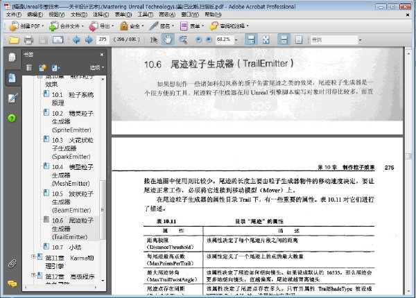Toggle continuous scrolling pages view
Screen dimensions: 416x298
(284, 40)
